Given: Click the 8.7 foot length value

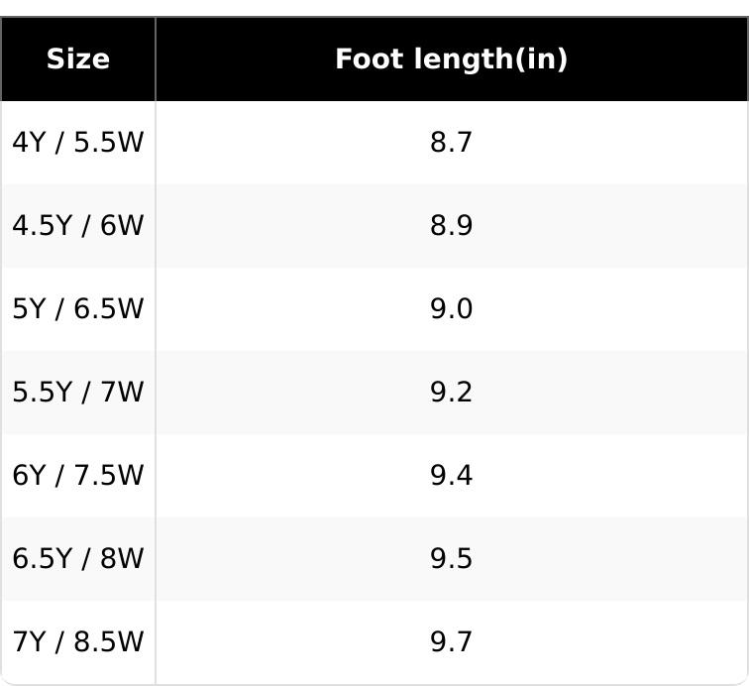Looking at the screenshot, I should pyautogui.click(x=451, y=143).
